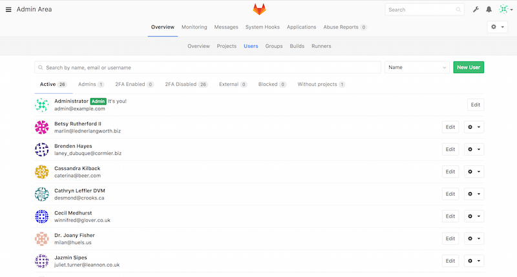Click Cassandra Kilback's avatar icon

[42, 172]
